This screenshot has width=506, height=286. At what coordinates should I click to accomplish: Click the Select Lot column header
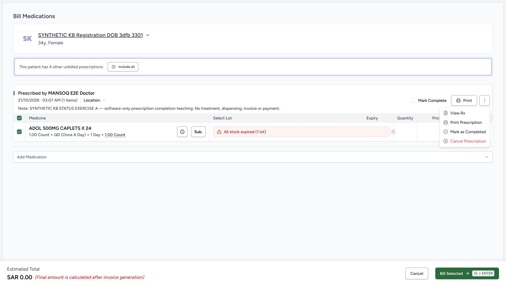tap(222, 118)
